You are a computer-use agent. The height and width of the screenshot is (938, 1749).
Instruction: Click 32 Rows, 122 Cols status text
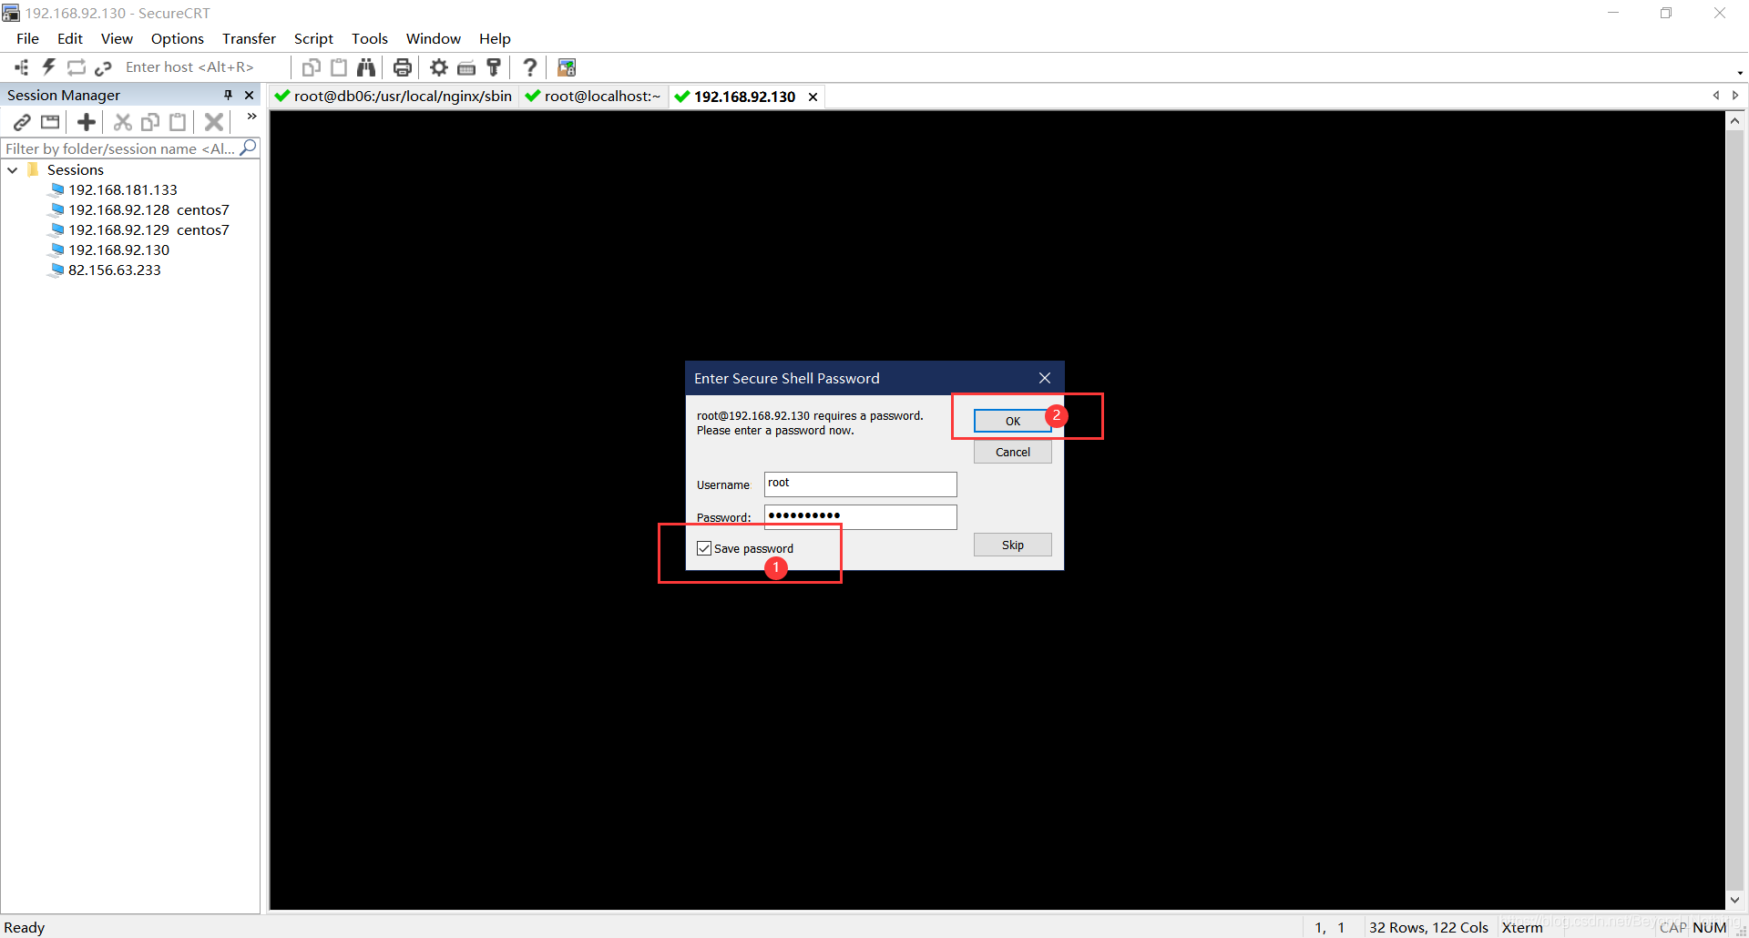(1428, 927)
